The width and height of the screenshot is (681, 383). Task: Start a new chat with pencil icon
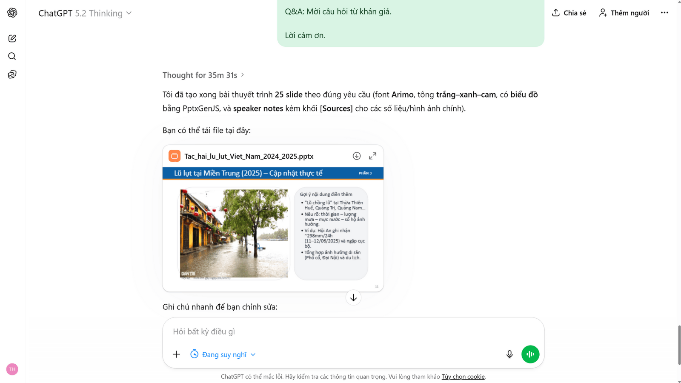(12, 38)
